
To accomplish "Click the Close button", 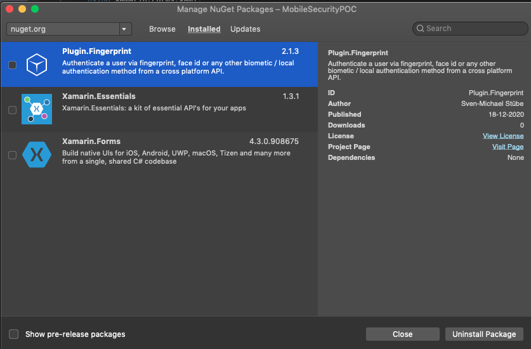I will [x=402, y=334].
